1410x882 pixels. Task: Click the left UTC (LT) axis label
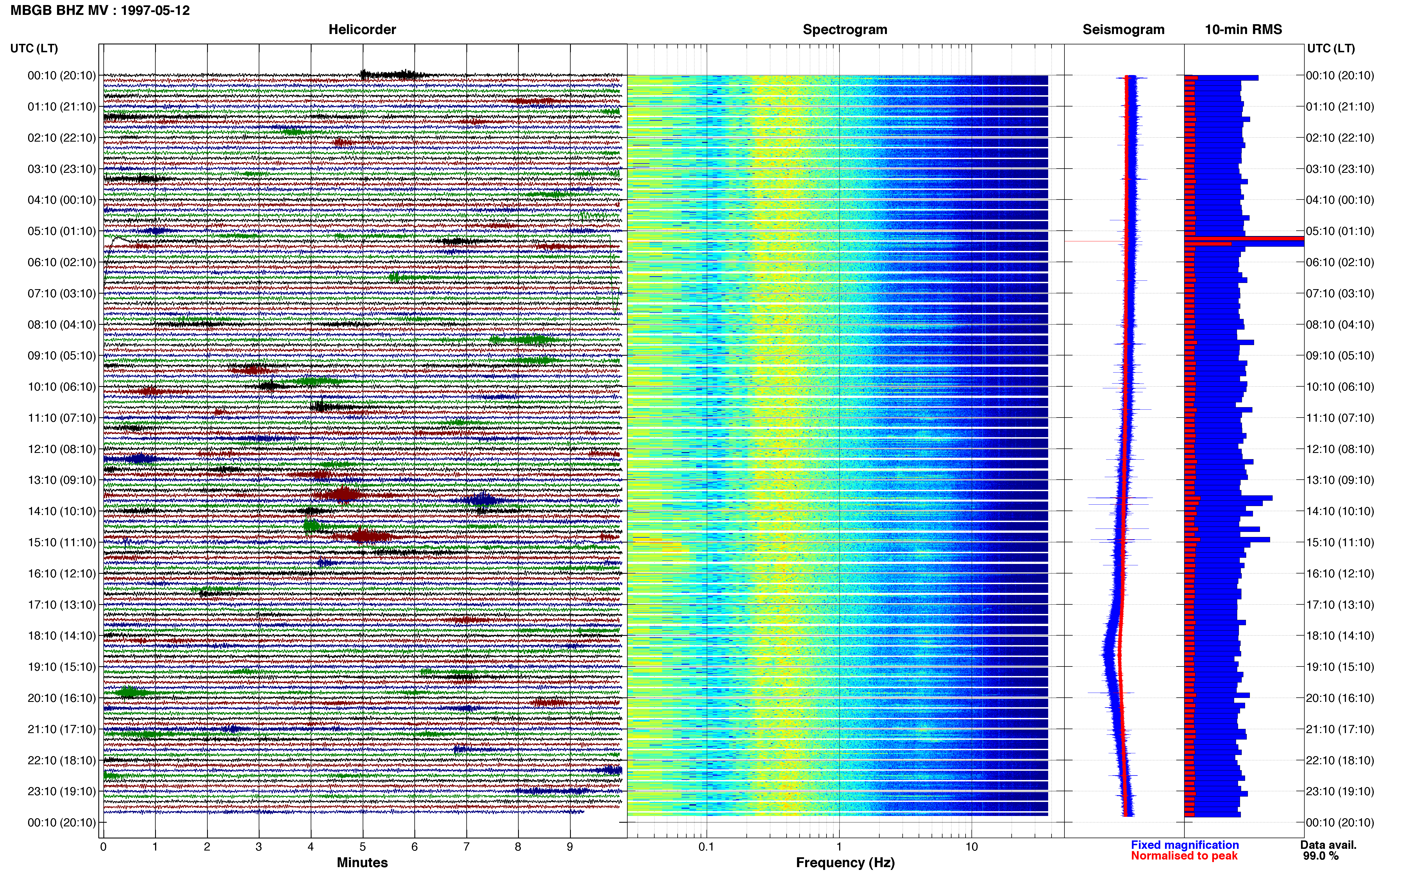(x=34, y=48)
